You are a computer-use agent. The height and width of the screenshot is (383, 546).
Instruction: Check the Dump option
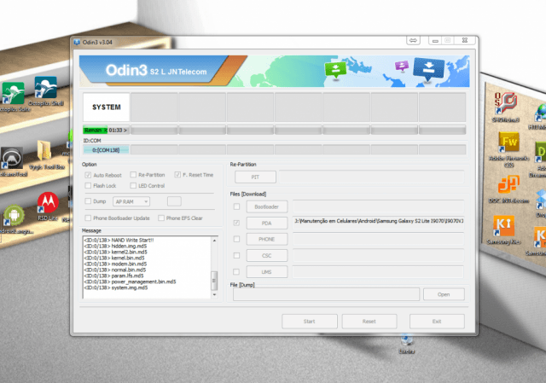click(x=88, y=201)
